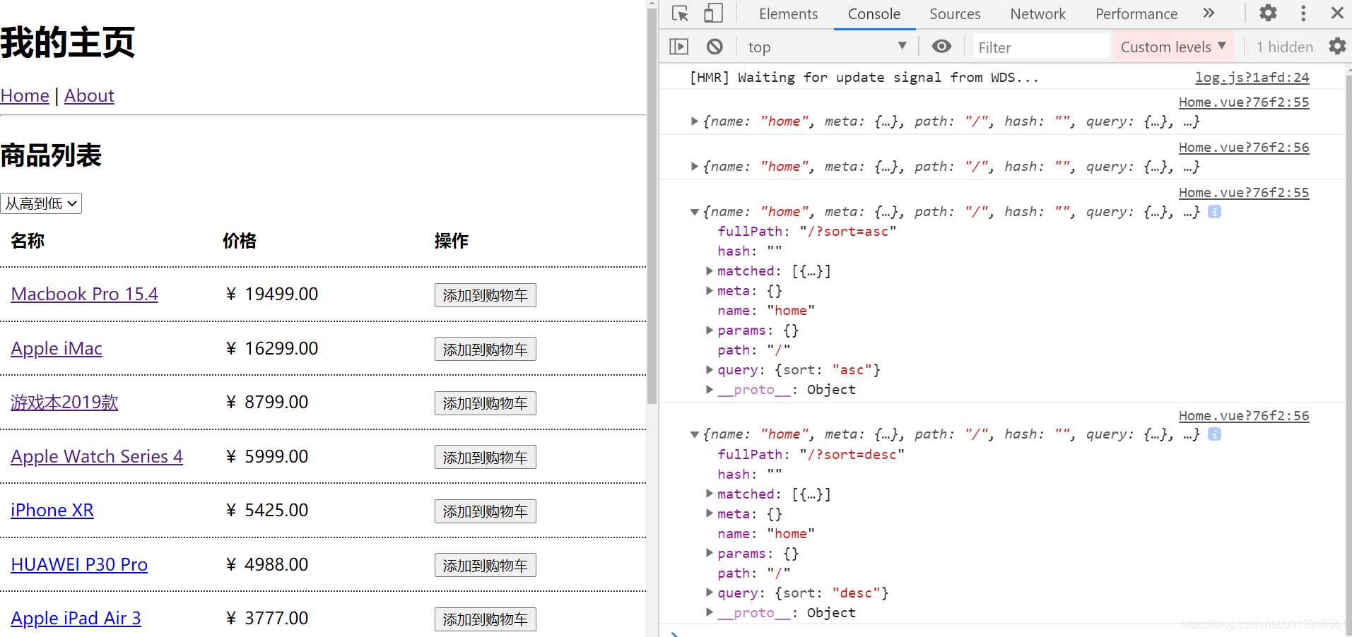Open the Macbook Pro 15.4 product link
Viewport: 1352px width, 637px height.
pyautogui.click(x=84, y=294)
